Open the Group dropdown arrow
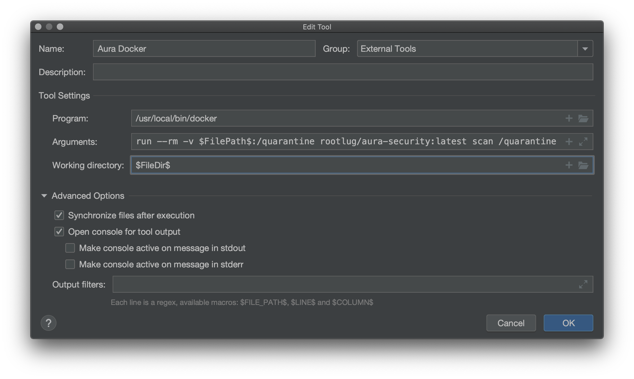This screenshot has width=634, height=379. pyautogui.click(x=585, y=48)
